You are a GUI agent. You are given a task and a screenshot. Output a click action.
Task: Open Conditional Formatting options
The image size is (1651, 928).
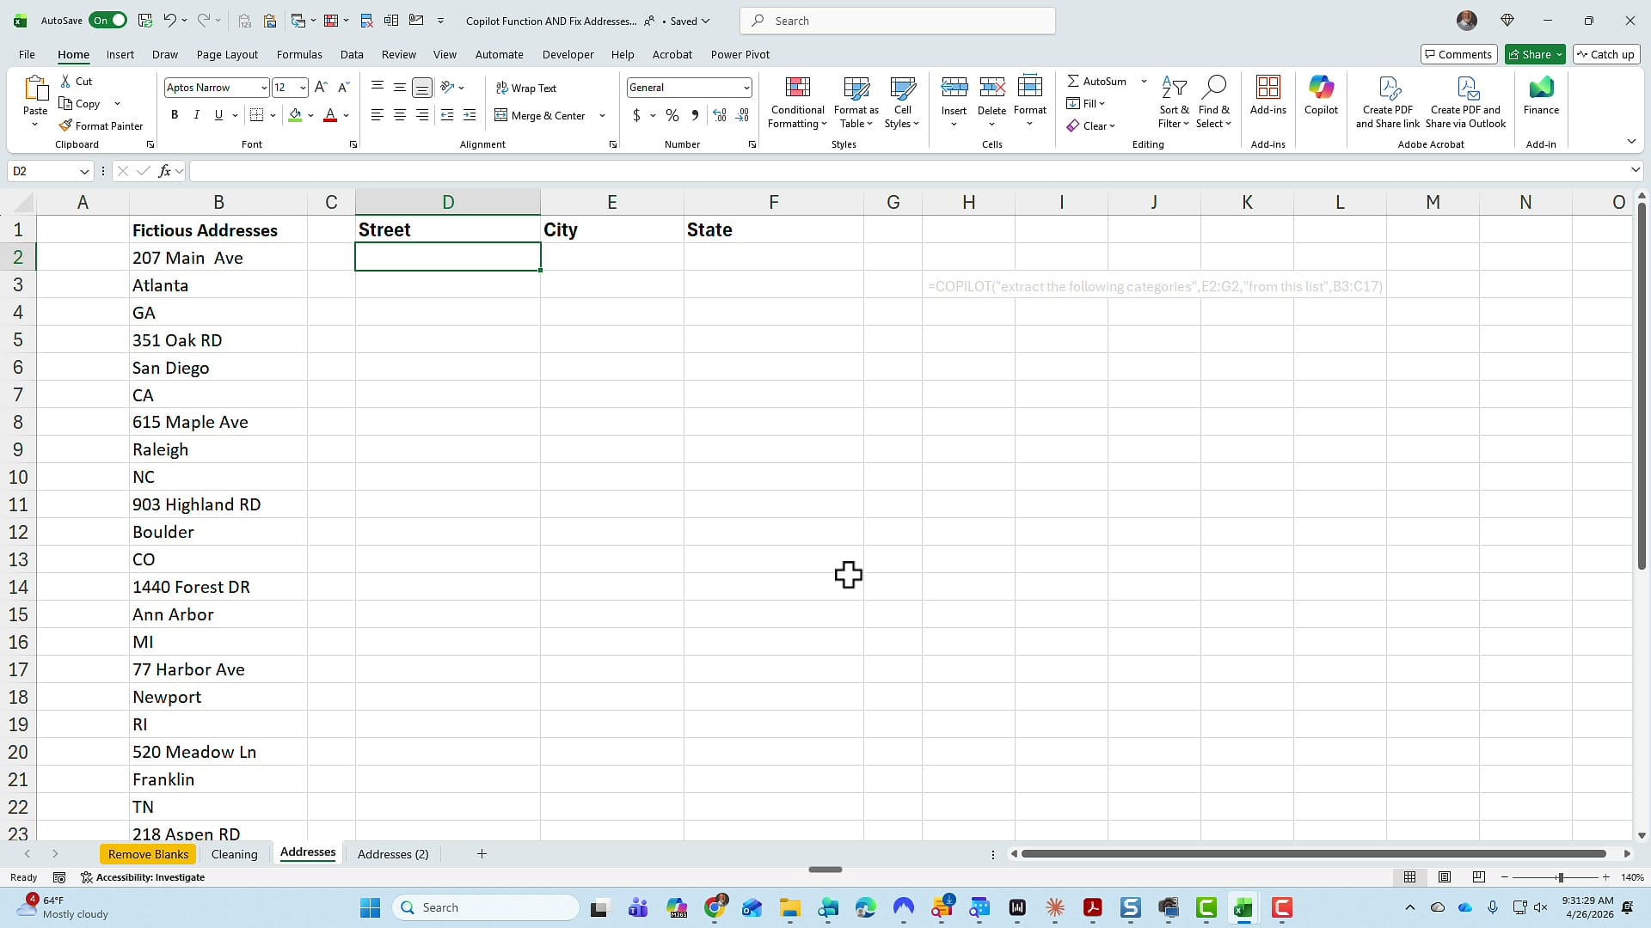pyautogui.click(x=796, y=103)
